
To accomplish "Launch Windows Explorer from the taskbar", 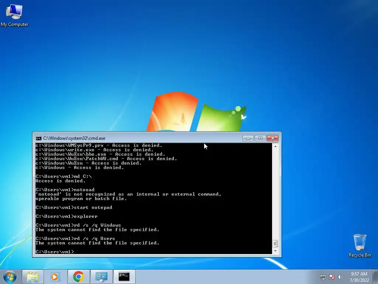I will click(33, 277).
